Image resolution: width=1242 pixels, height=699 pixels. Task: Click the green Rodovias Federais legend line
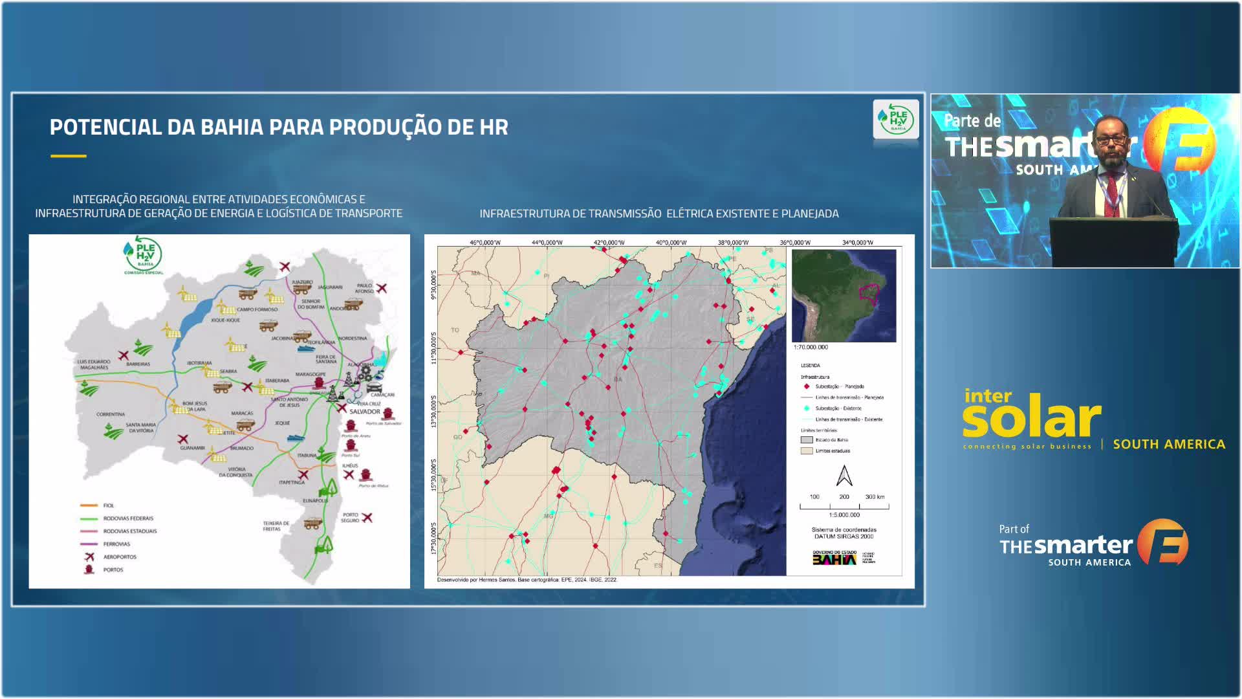[89, 518]
